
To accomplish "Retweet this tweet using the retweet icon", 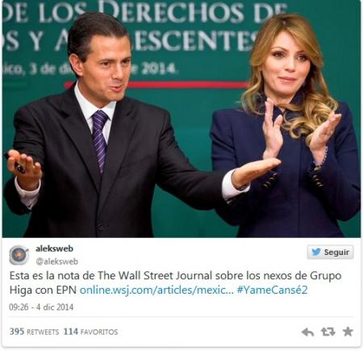I will (328, 332).
